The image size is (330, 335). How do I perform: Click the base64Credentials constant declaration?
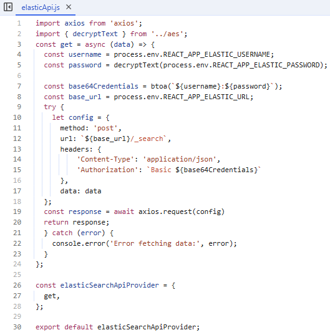pos(104,86)
